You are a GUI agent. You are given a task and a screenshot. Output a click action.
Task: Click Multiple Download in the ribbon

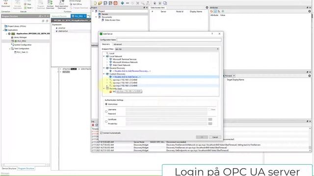point(50,5)
